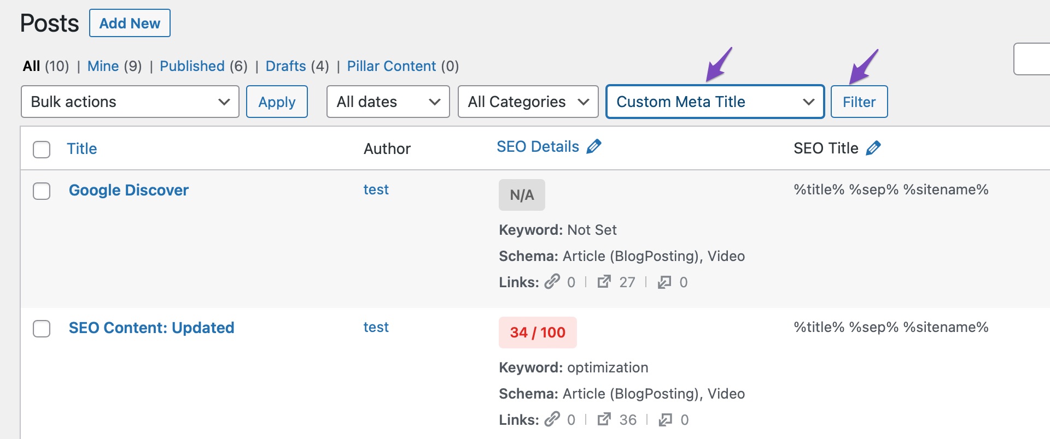The width and height of the screenshot is (1050, 439).
Task: Click author test in Google Discover row
Action: [376, 189]
